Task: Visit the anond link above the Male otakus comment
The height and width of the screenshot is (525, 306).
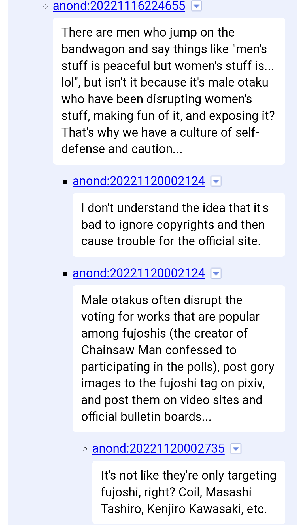Action: 139,273
